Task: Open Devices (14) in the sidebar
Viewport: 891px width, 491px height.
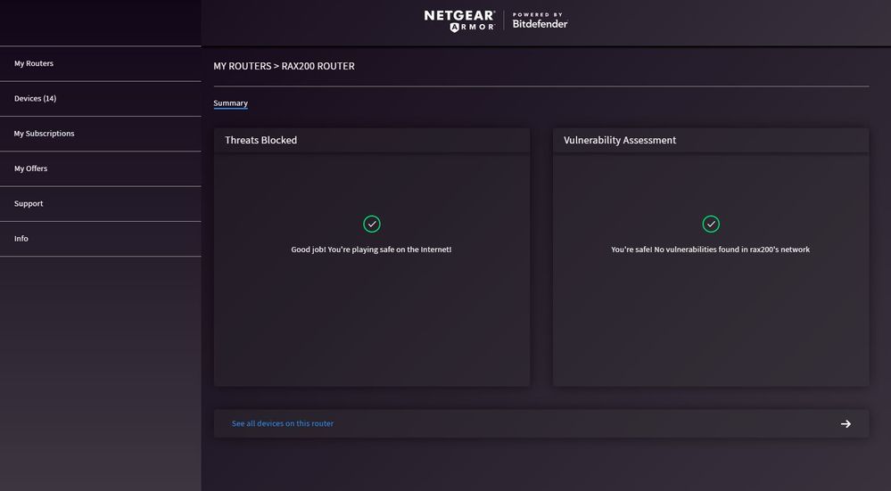Action: pyautogui.click(x=35, y=99)
